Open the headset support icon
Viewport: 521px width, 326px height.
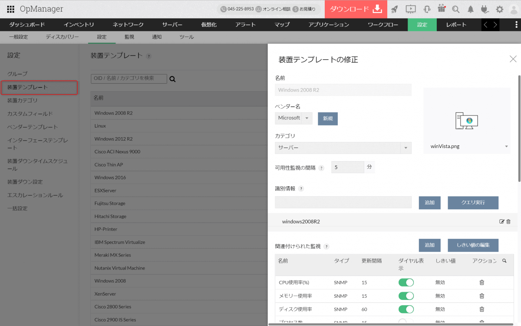[x=427, y=9]
